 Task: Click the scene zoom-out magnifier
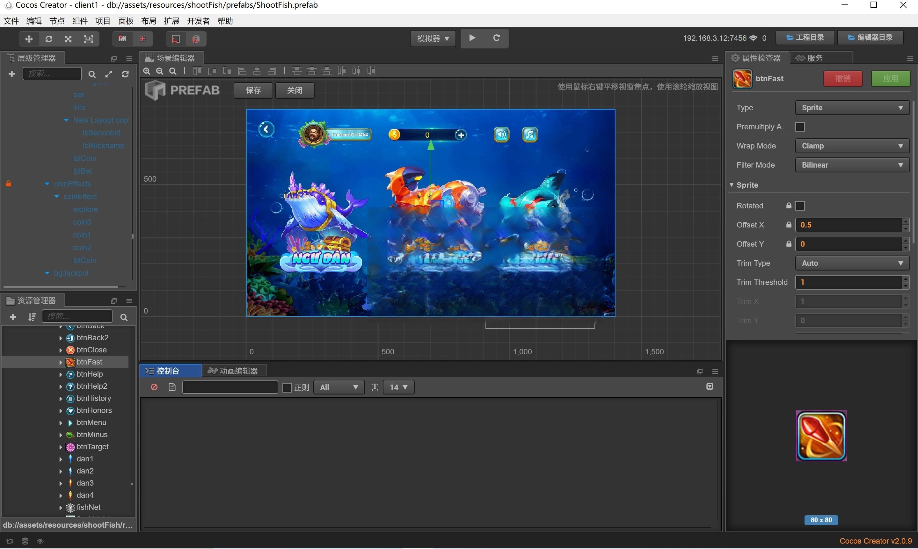(159, 71)
